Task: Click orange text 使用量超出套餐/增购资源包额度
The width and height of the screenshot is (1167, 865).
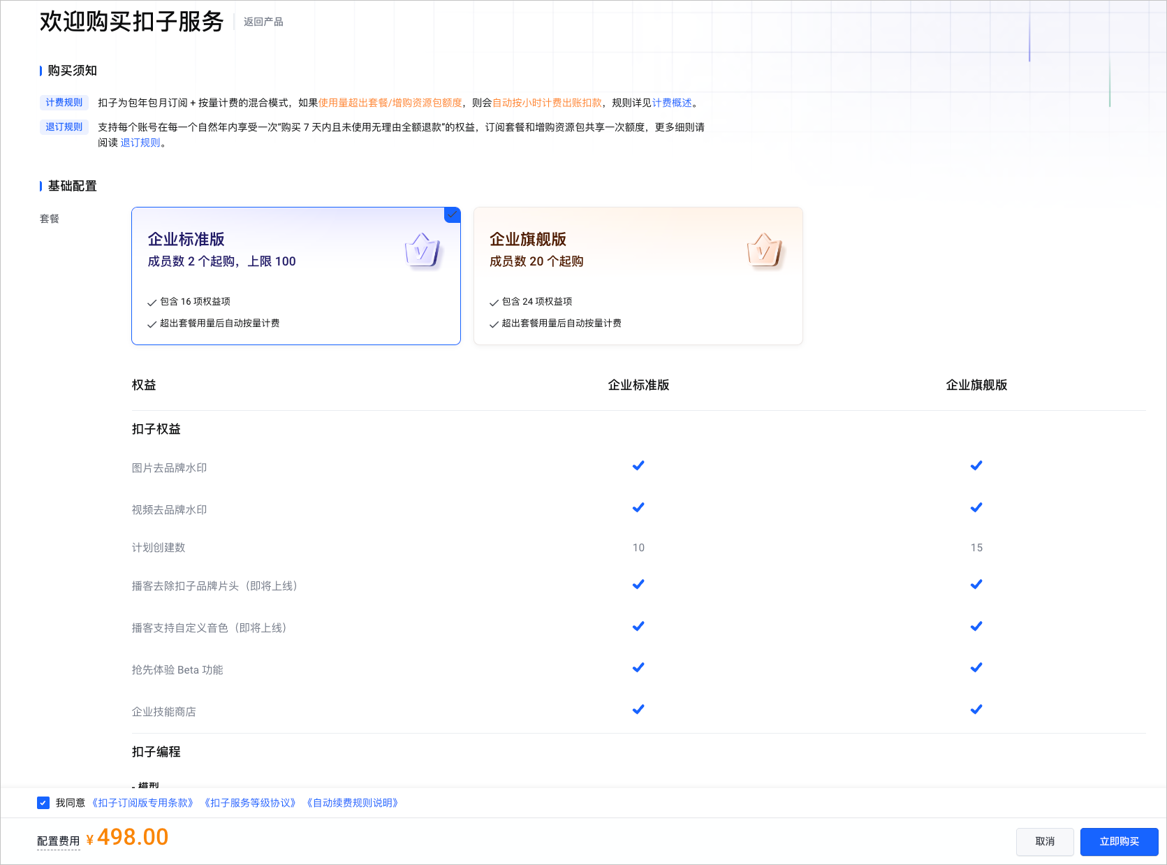Action: point(390,103)
